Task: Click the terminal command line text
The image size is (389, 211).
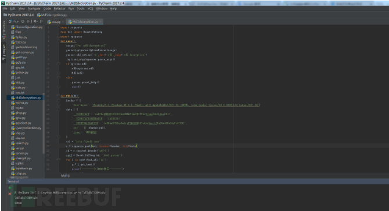Action: (x=60, y=192)
